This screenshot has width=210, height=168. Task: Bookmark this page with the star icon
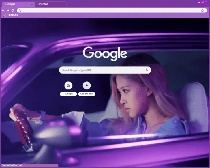click(x=202, y=10)
